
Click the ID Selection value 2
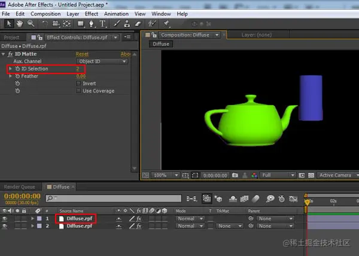click(78, 69)
